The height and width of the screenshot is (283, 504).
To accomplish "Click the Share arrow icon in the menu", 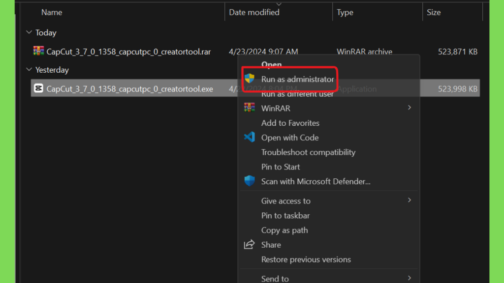I will [249, 245].
